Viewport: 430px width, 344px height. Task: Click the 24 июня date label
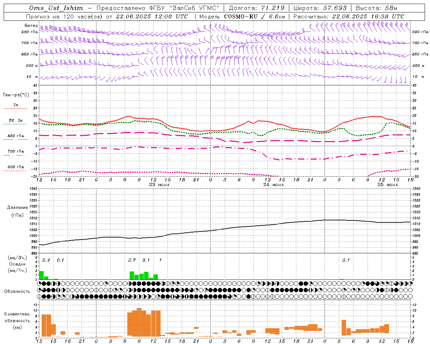[273, 185]
